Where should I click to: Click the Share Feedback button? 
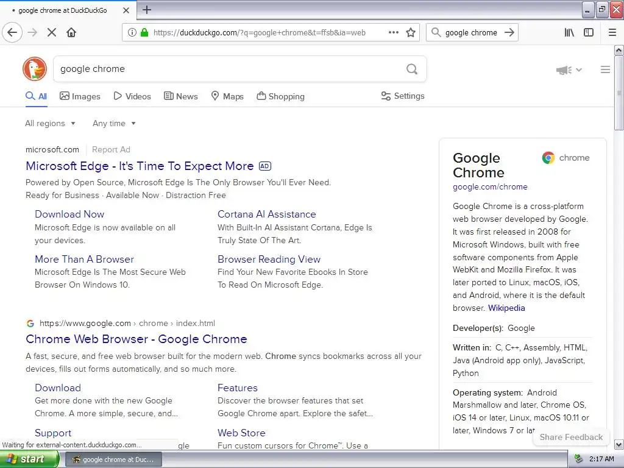[571, 437]
